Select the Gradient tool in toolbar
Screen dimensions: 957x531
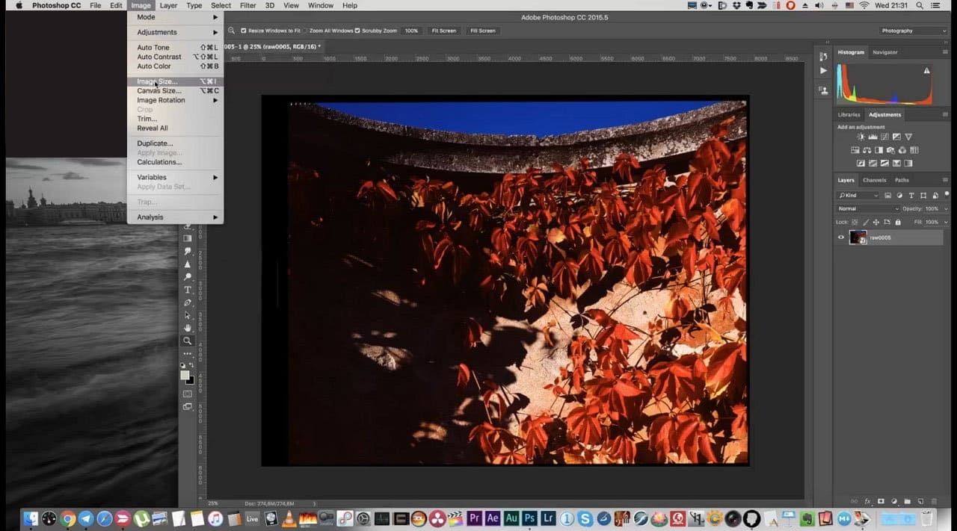(187, 238)
